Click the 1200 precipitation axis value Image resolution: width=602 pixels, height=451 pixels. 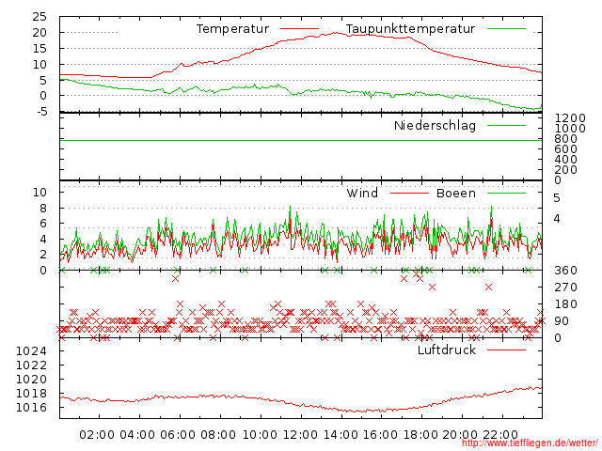(570, 118)
